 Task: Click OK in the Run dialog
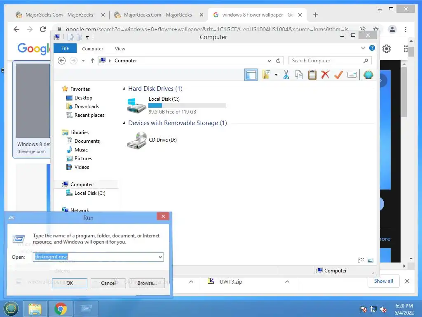tap(69, 283)
